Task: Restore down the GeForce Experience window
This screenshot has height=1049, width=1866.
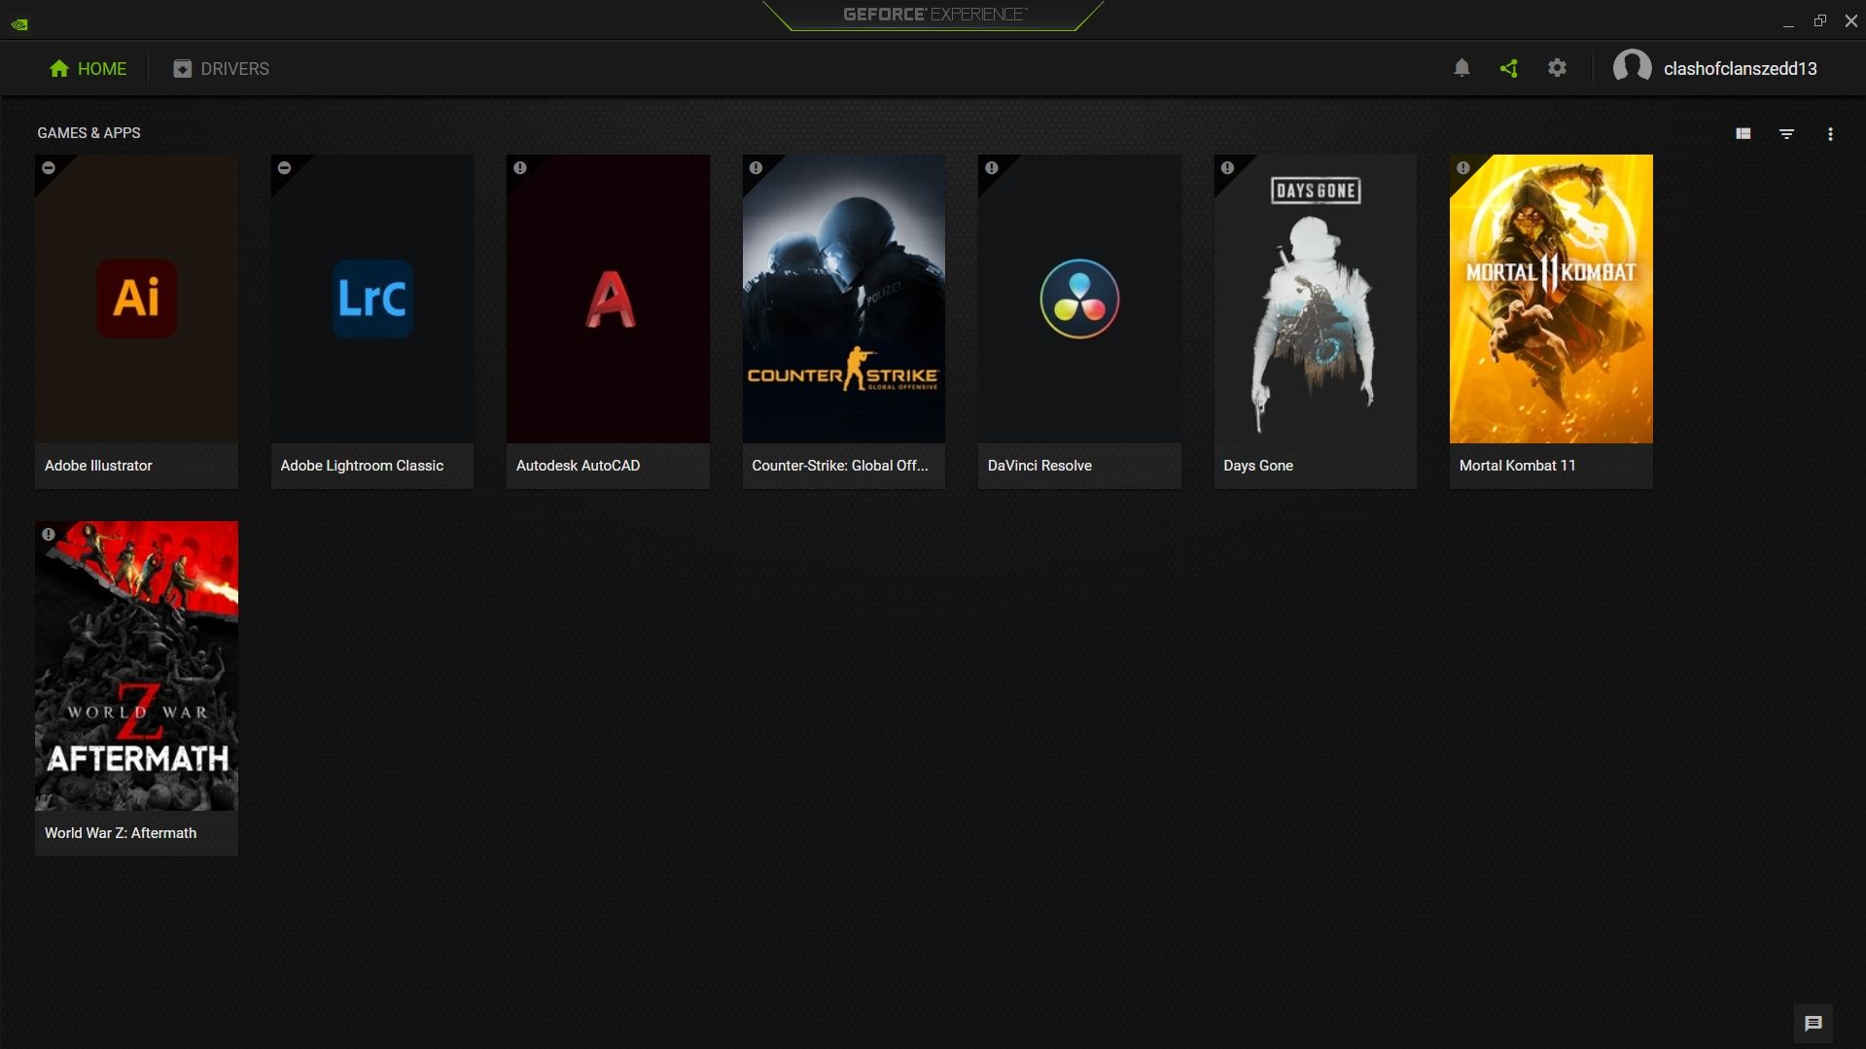Action: pyautogui.click(x=1819, y=20)
